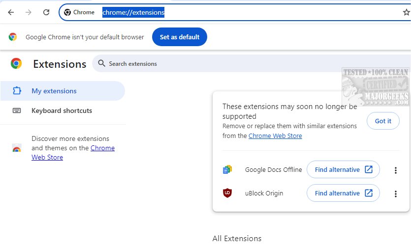The image size is (411, 247).
Task: Click the Chrome logo beside Extensions title
Action: coord(16,64)
